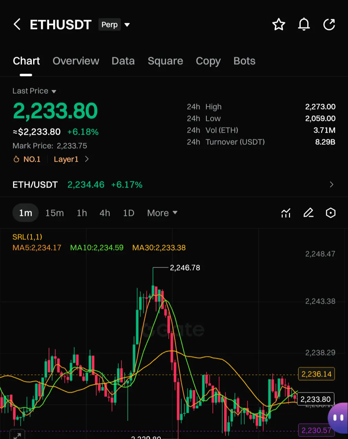Expand the Last Price selector

35,91
